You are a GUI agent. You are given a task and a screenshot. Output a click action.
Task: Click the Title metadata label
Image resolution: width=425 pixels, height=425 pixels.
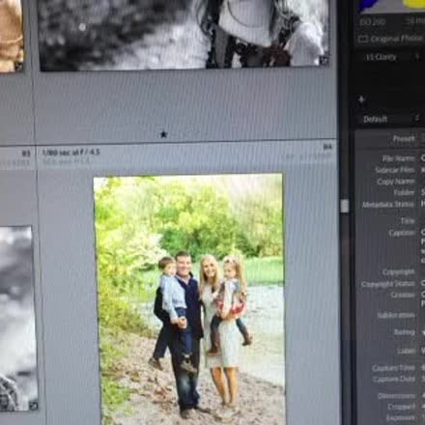coord(408,221)
